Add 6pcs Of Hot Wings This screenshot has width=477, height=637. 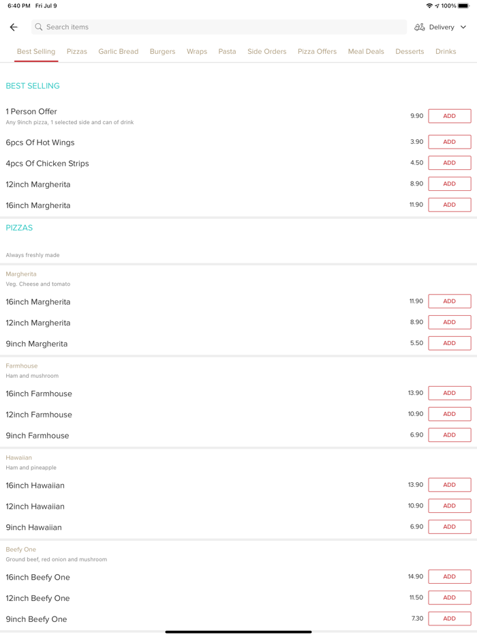[x=449, y=142]
